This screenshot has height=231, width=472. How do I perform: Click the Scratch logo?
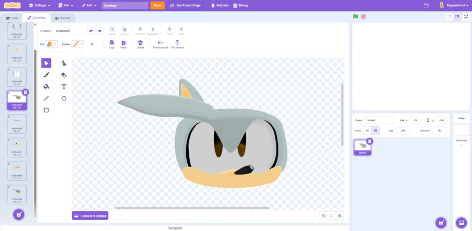(13, 5)
